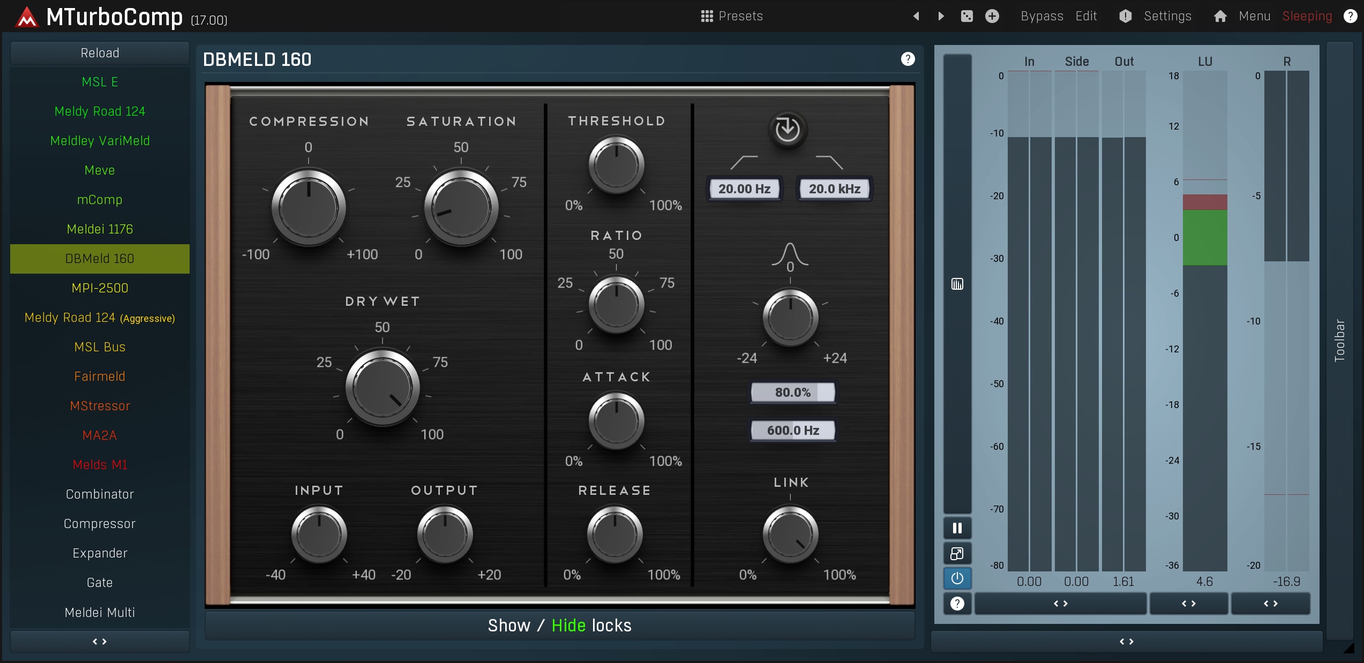Image resolution: width=1364 pixels, height=663 pixels.
Task: Click the sidechain download arrow icon
Action: pyautogui.click(x=788, y=129)
